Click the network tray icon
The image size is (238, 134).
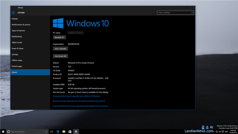(217, 132)
